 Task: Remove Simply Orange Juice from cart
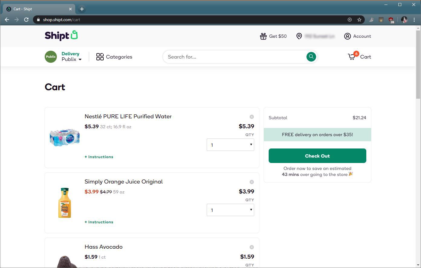(x=252, y=182)
